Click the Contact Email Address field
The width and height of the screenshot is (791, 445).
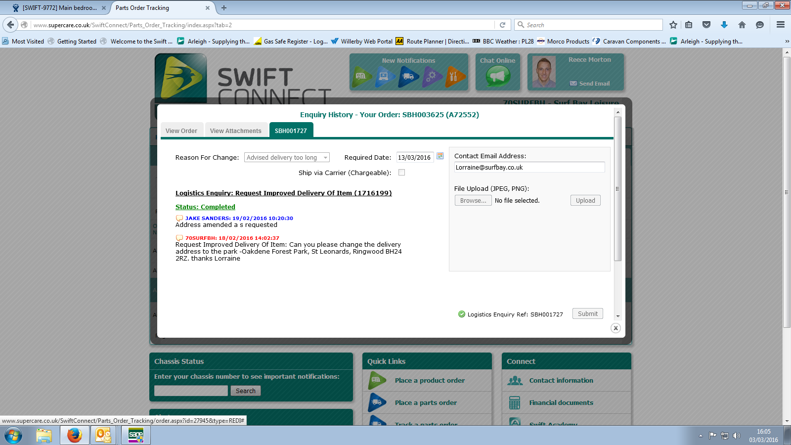[529, 167]
